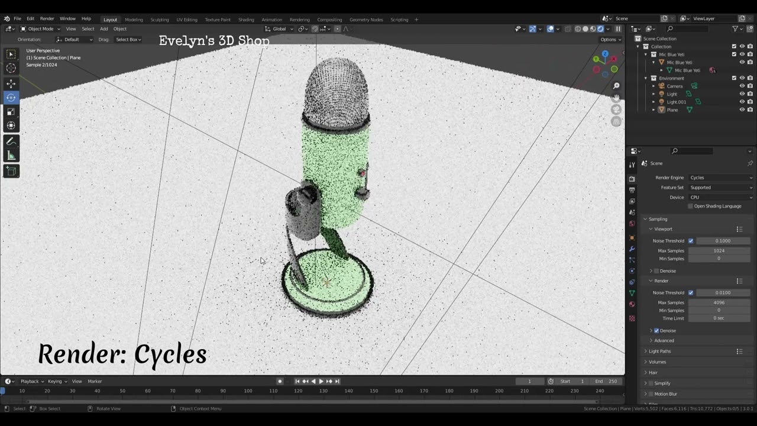The image size is (757, 426).
Task: Switch viewport shading to Solid
Action: (585, 29)
